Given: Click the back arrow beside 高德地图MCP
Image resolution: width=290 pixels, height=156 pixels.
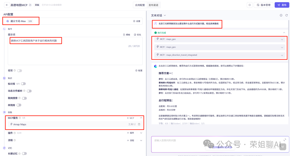Looking at the screenshot, I should [7, 5].
